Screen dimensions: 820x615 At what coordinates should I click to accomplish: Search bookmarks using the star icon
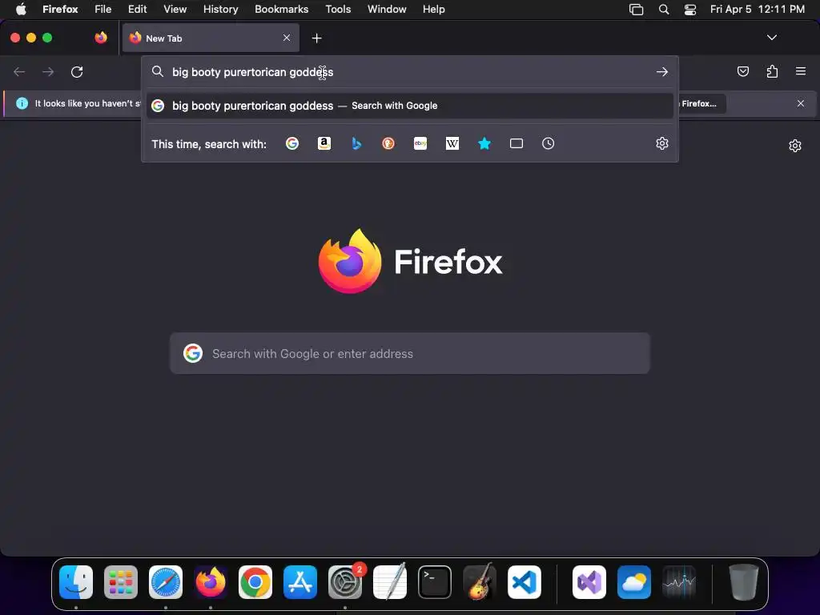click(x=484, y=143)
